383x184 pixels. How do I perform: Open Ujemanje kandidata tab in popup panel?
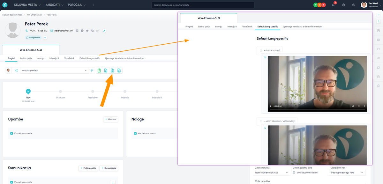303,26
